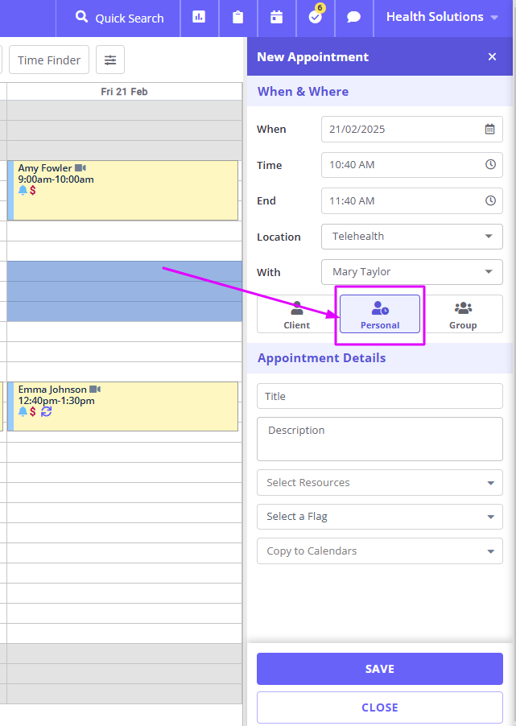516x726 pixels.
Task: Click the date picker icon beside 21/02/2025
Action: tap(490, 129)
